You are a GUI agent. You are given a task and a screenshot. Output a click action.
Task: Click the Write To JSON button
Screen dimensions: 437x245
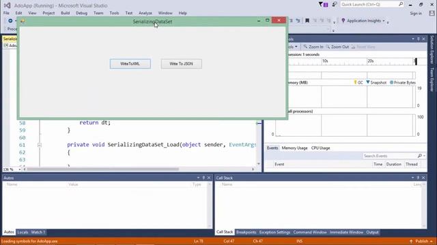pos(181,63)
